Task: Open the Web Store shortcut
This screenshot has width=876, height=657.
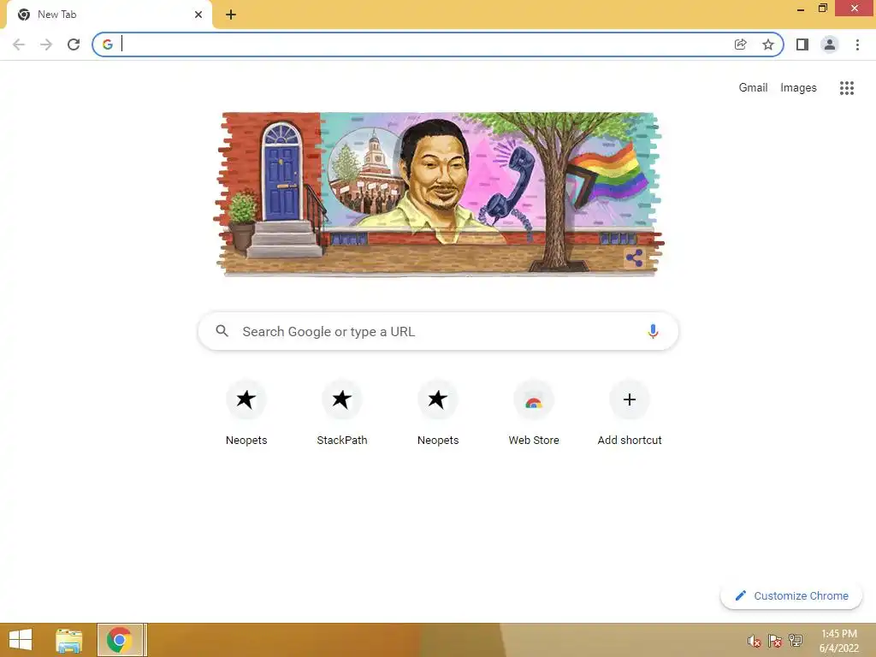Action: [534, 413]
